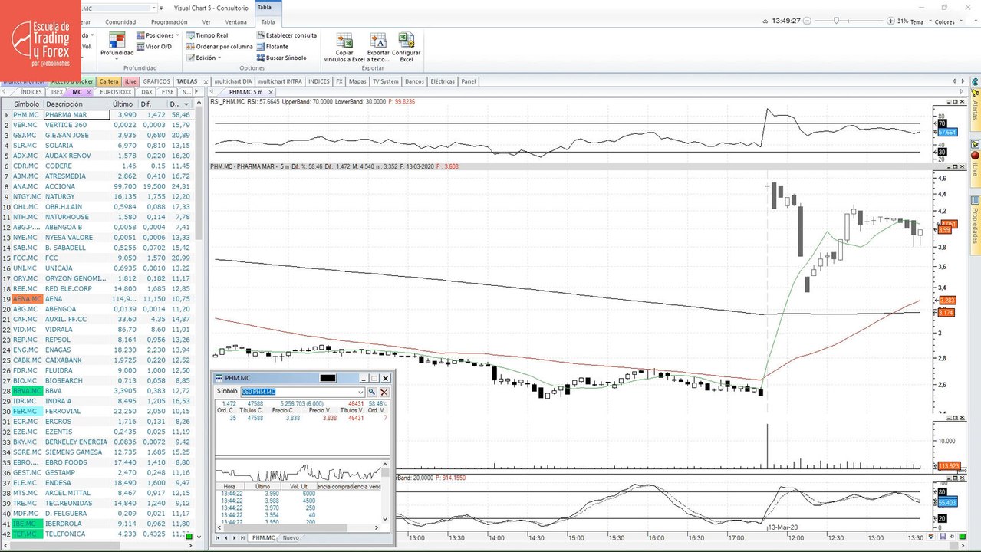
Task: Select Nuevo tab in PHM.MC window
Action: [x=291, y=538]
